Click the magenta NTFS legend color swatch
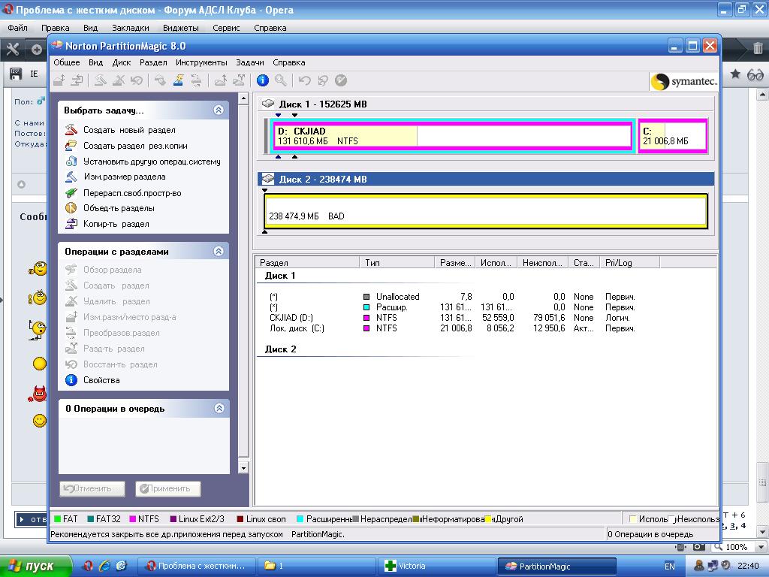 click(133, 519)
